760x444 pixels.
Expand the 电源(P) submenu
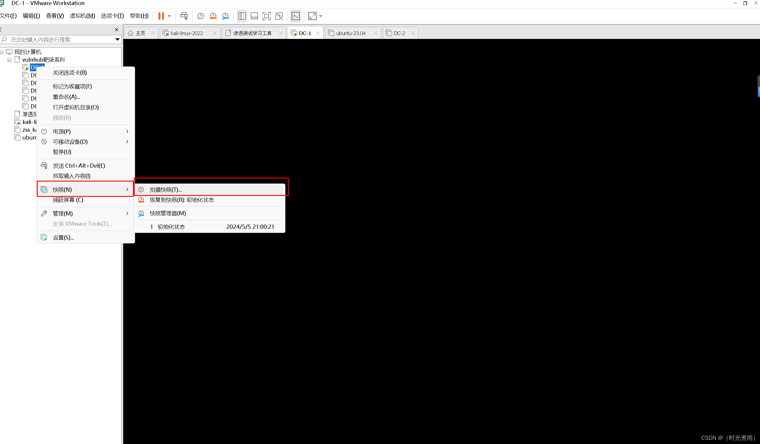click(x=86, y=131)
